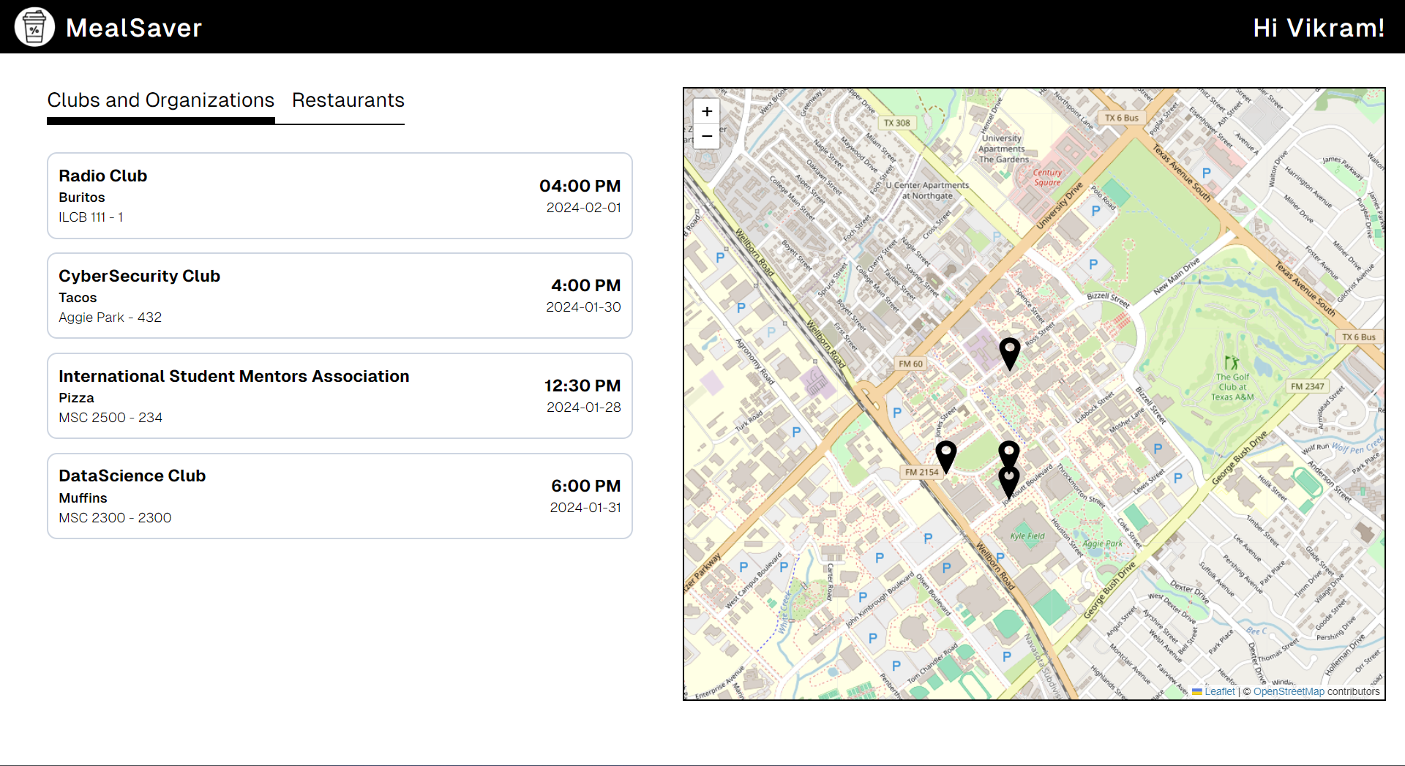Click the Aggie Park - 432 location
1405x766 pixels.
tap(110, 318)
